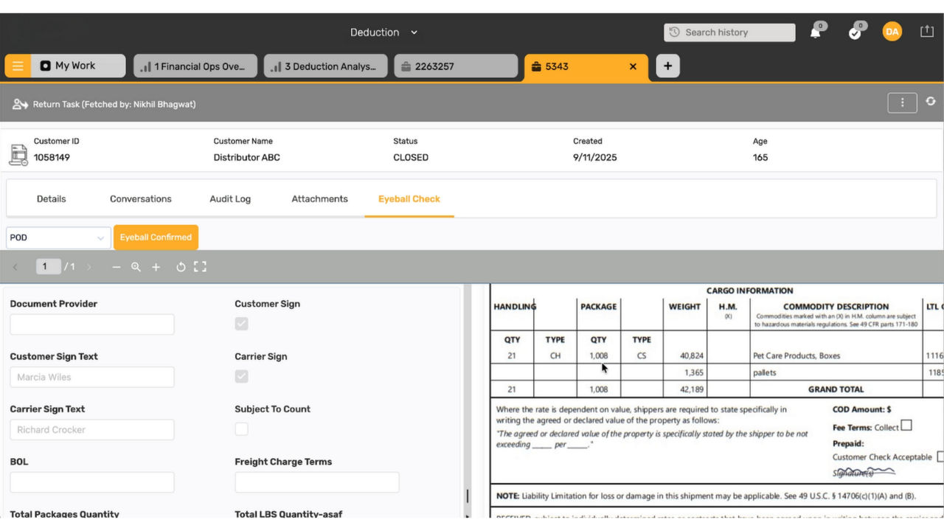Click the zoom out minus icon
944x531 pixels.
pyautogui.click(x=116, y=267)
